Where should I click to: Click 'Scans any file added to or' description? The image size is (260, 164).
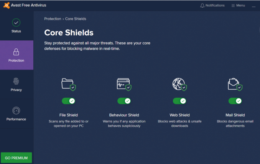[x=69, y=121]
